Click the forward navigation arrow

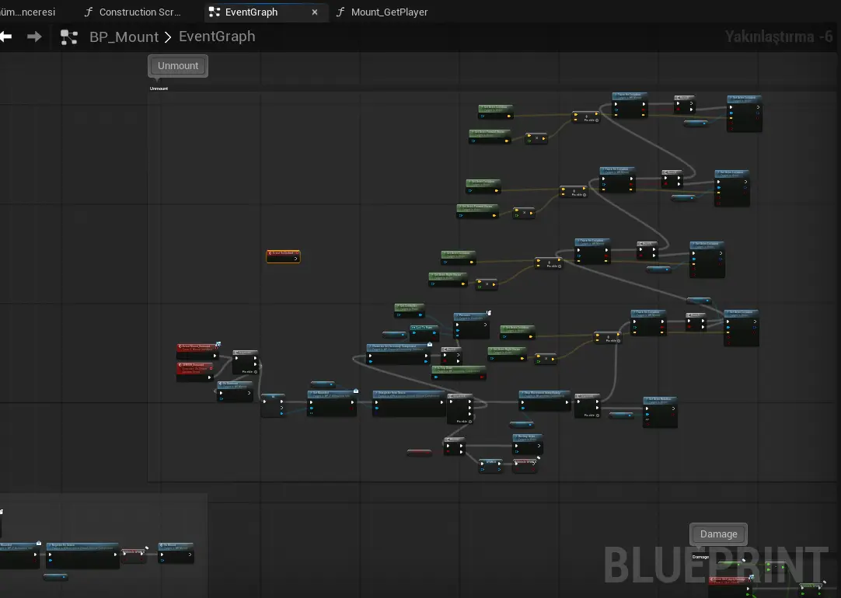(x=34, y=37)
